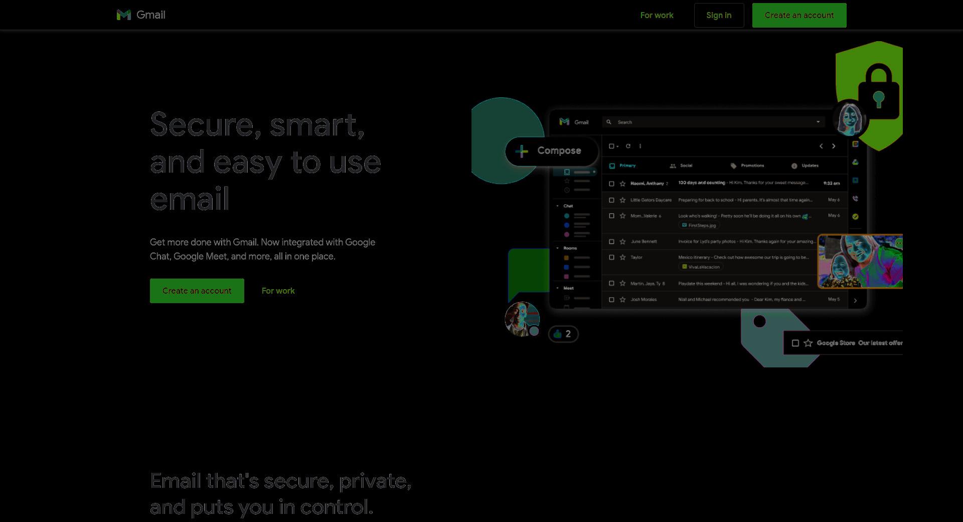Image resolution: width=963 pixels, height=522 pixels.
Task: Star the Google Store email
Action: point(808,343)
